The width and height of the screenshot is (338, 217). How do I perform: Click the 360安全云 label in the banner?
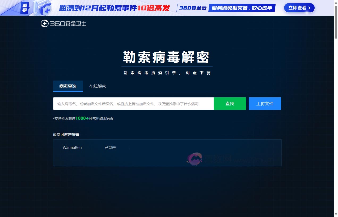click(x=193, y=8)
